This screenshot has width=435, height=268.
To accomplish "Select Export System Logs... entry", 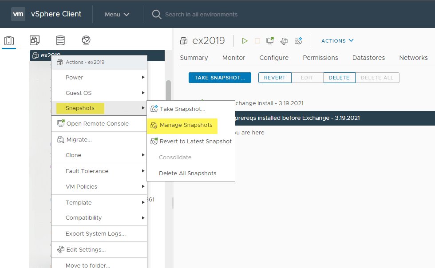I will (x=99, y=234).
